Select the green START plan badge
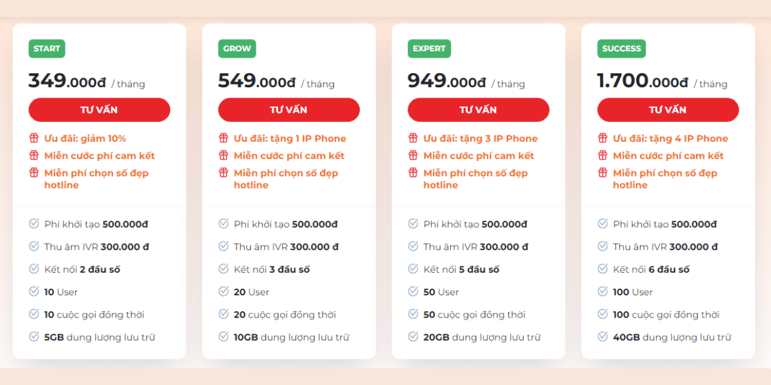This screenshot has height=385, width=771. point(47,49)
